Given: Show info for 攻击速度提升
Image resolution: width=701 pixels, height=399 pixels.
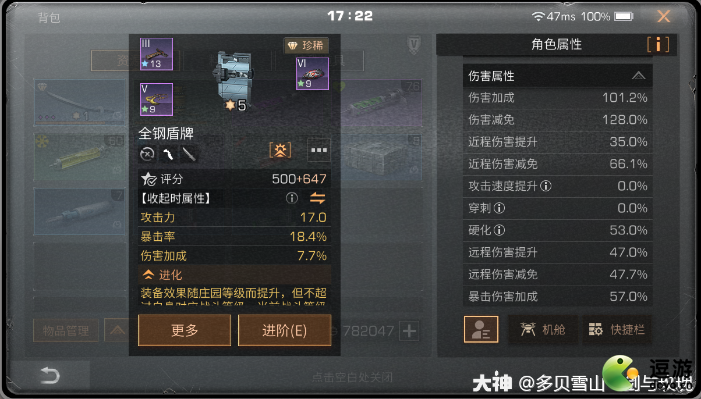Looking at the screenshot, I should point(546,186).
